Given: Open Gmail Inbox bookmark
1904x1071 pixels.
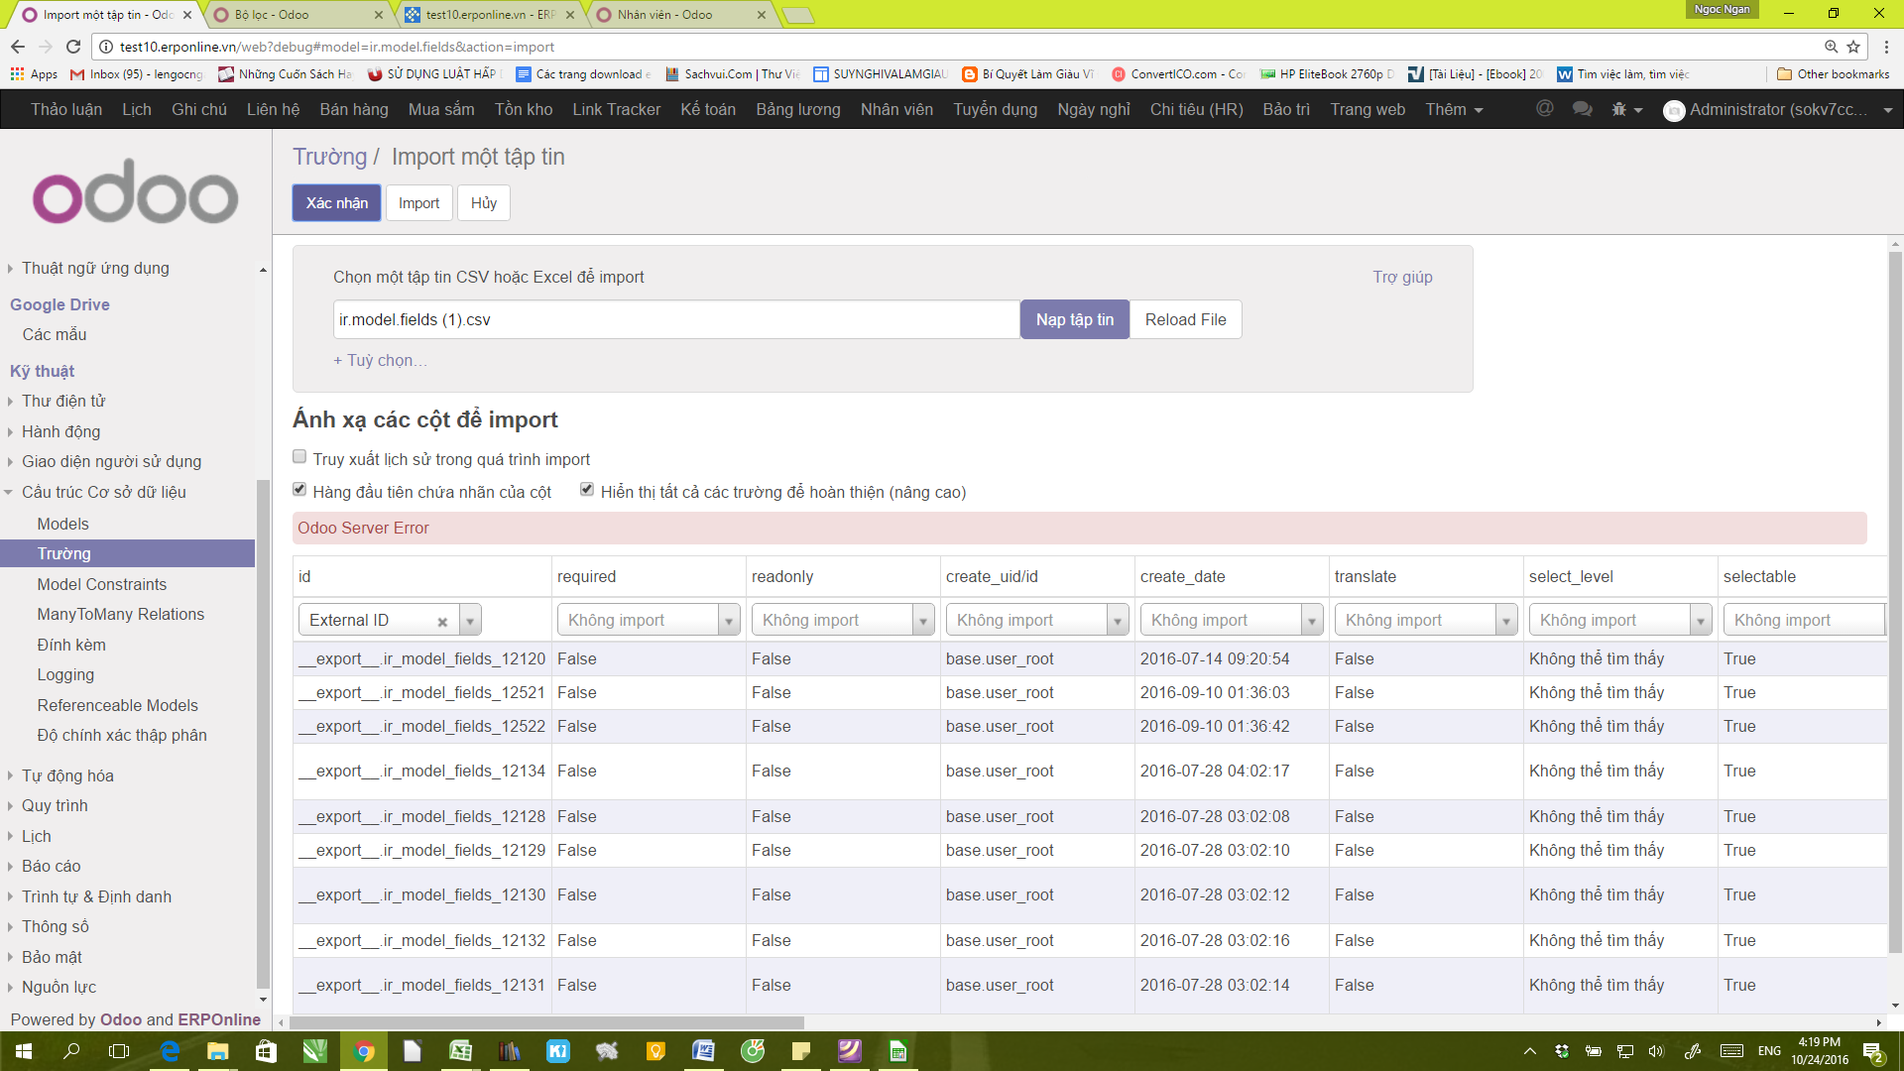Looking at the screenshot, I should [x=137, y=74].
